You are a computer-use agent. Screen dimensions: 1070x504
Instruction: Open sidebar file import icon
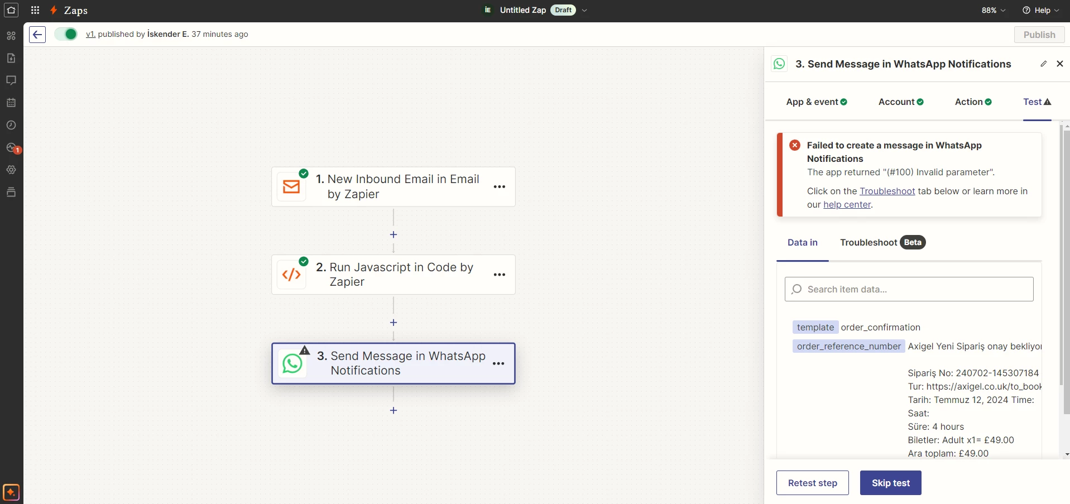coord(11,58)
